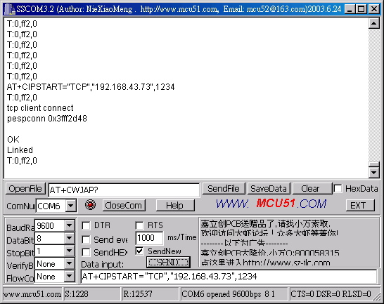Maximize the SSCOM window
The width and height of the screenshot is (384, 304).
pyautogui.click(x=361, y=9)
